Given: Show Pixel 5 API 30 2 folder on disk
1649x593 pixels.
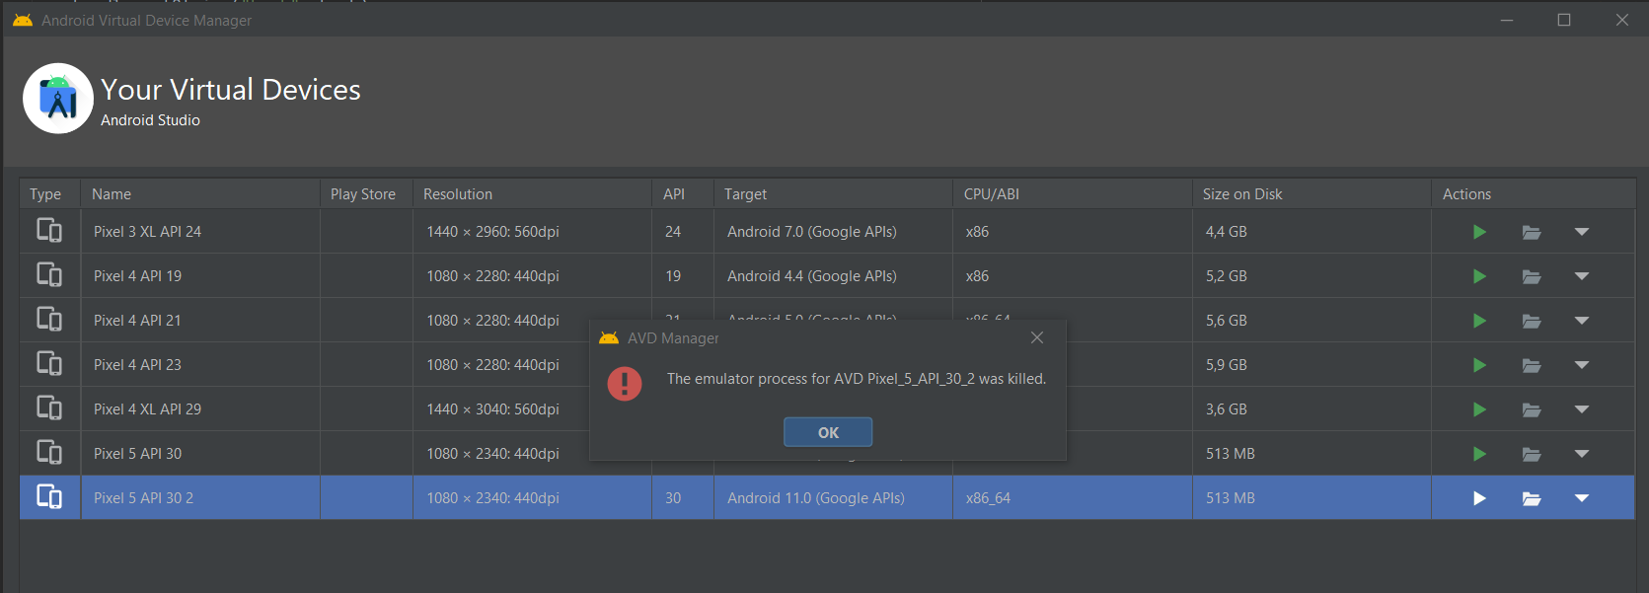Looking at the screenshot, I should pyautogui.click(x=1532, y=498).
